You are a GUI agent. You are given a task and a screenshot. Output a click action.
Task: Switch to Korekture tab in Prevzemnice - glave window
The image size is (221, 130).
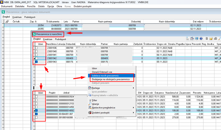(x=17, y=17)
